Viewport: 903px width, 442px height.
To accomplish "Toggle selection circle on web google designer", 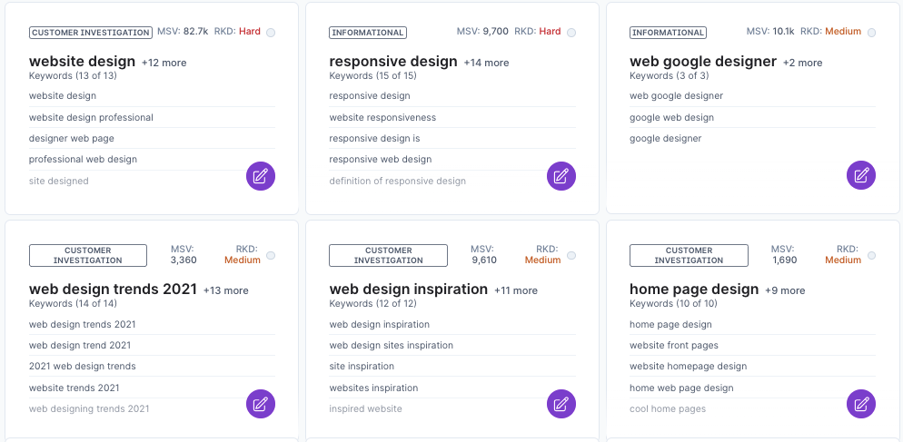I will 871,33.
